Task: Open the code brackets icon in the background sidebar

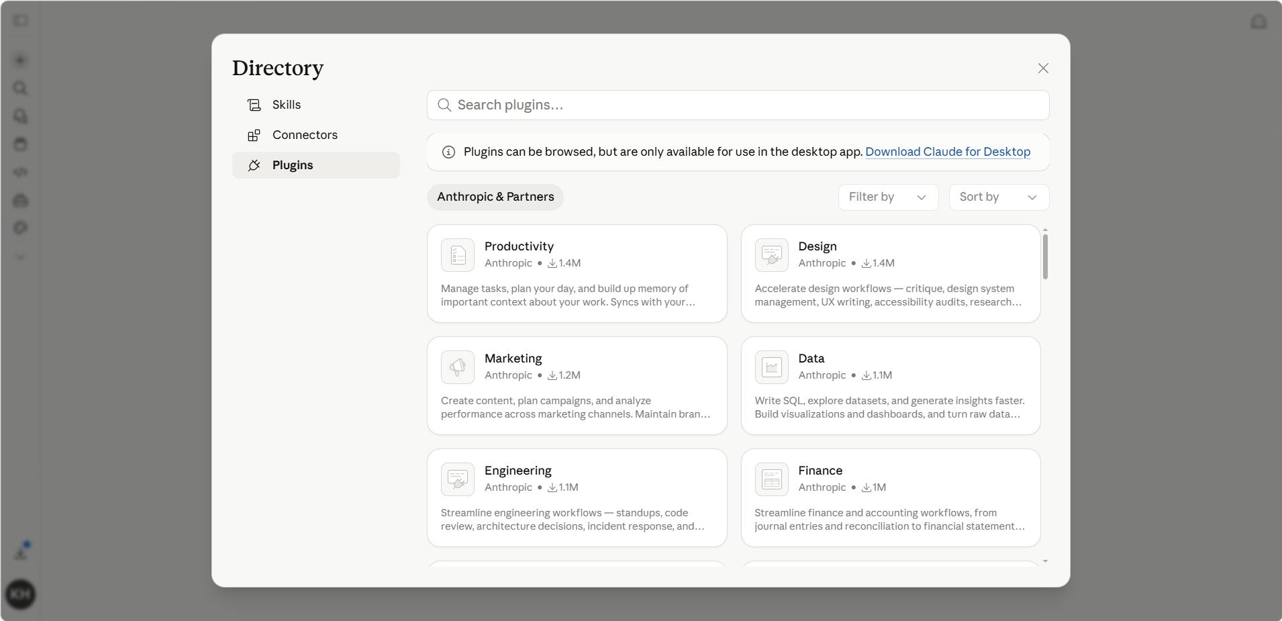Action: click(x=20, y=172)
